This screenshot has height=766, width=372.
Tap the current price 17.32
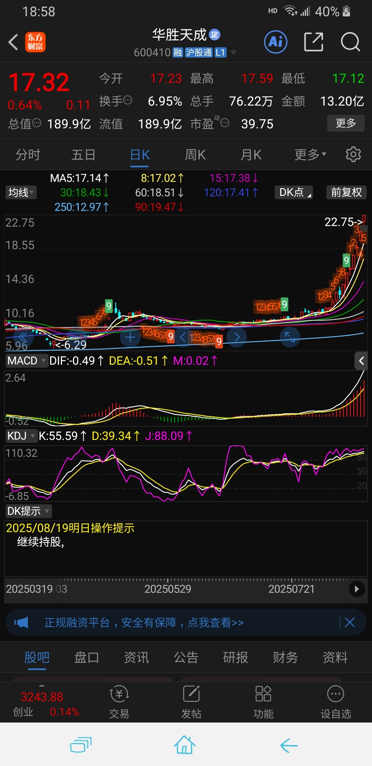[39, 82]
